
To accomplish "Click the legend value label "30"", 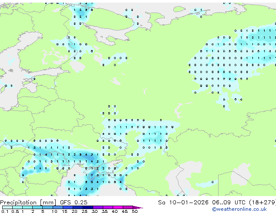I will [x=94, y=211].
